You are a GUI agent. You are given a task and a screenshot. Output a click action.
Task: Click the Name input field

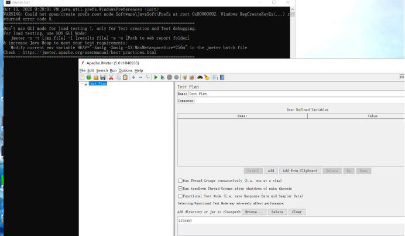point(296,94)
